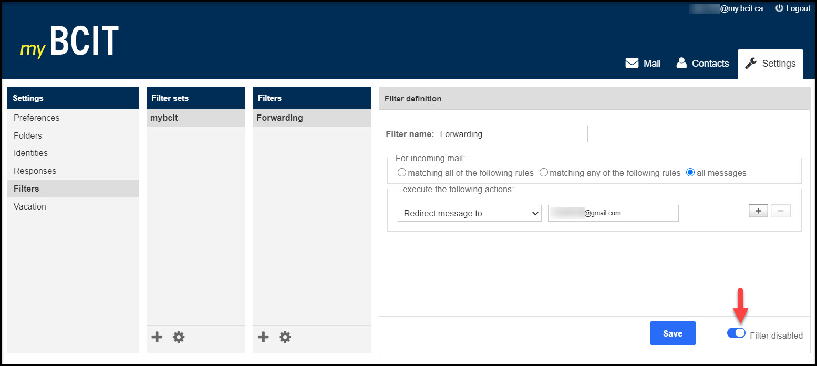Enable the disabled Forwarding filter
817x366 pixels.
click(x=736, y=333)
